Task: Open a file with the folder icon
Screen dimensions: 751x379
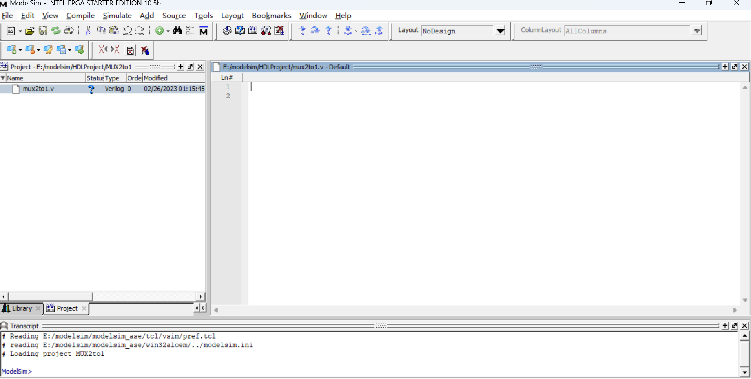Action: (29, 31)
